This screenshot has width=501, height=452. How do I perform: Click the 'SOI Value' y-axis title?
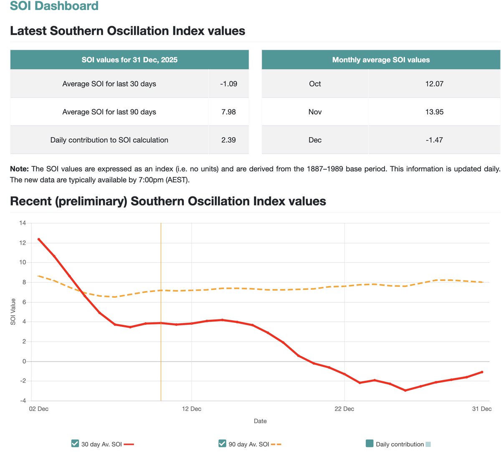point(13,312)
